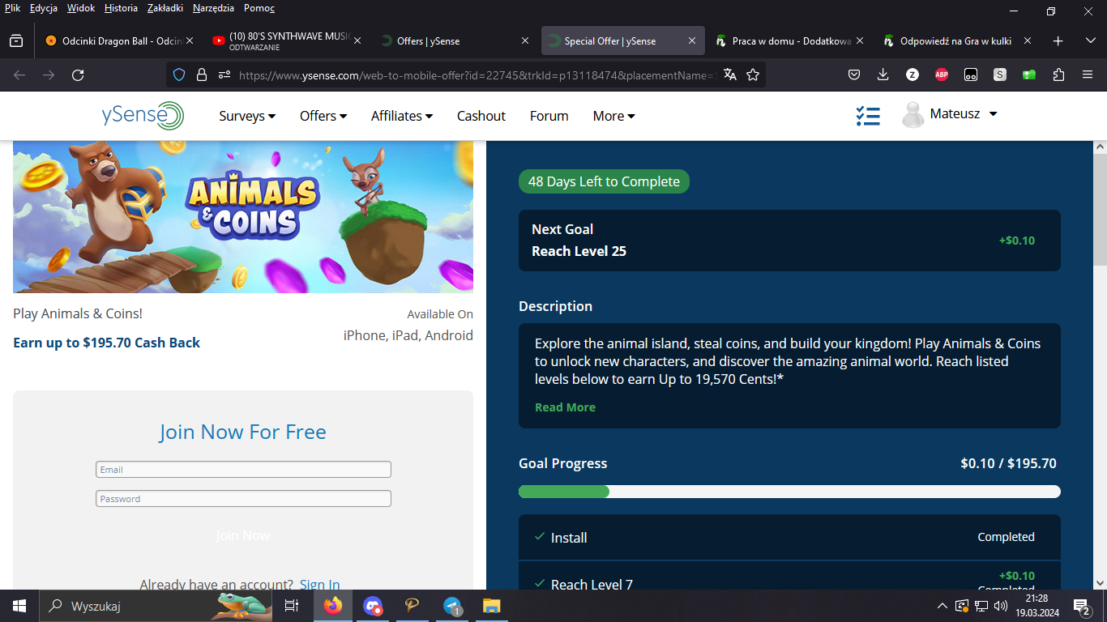Click the volume icon in system tray
This screenshot has height=622, width=1107.
pyautogui.click(x=1001, y=606)
